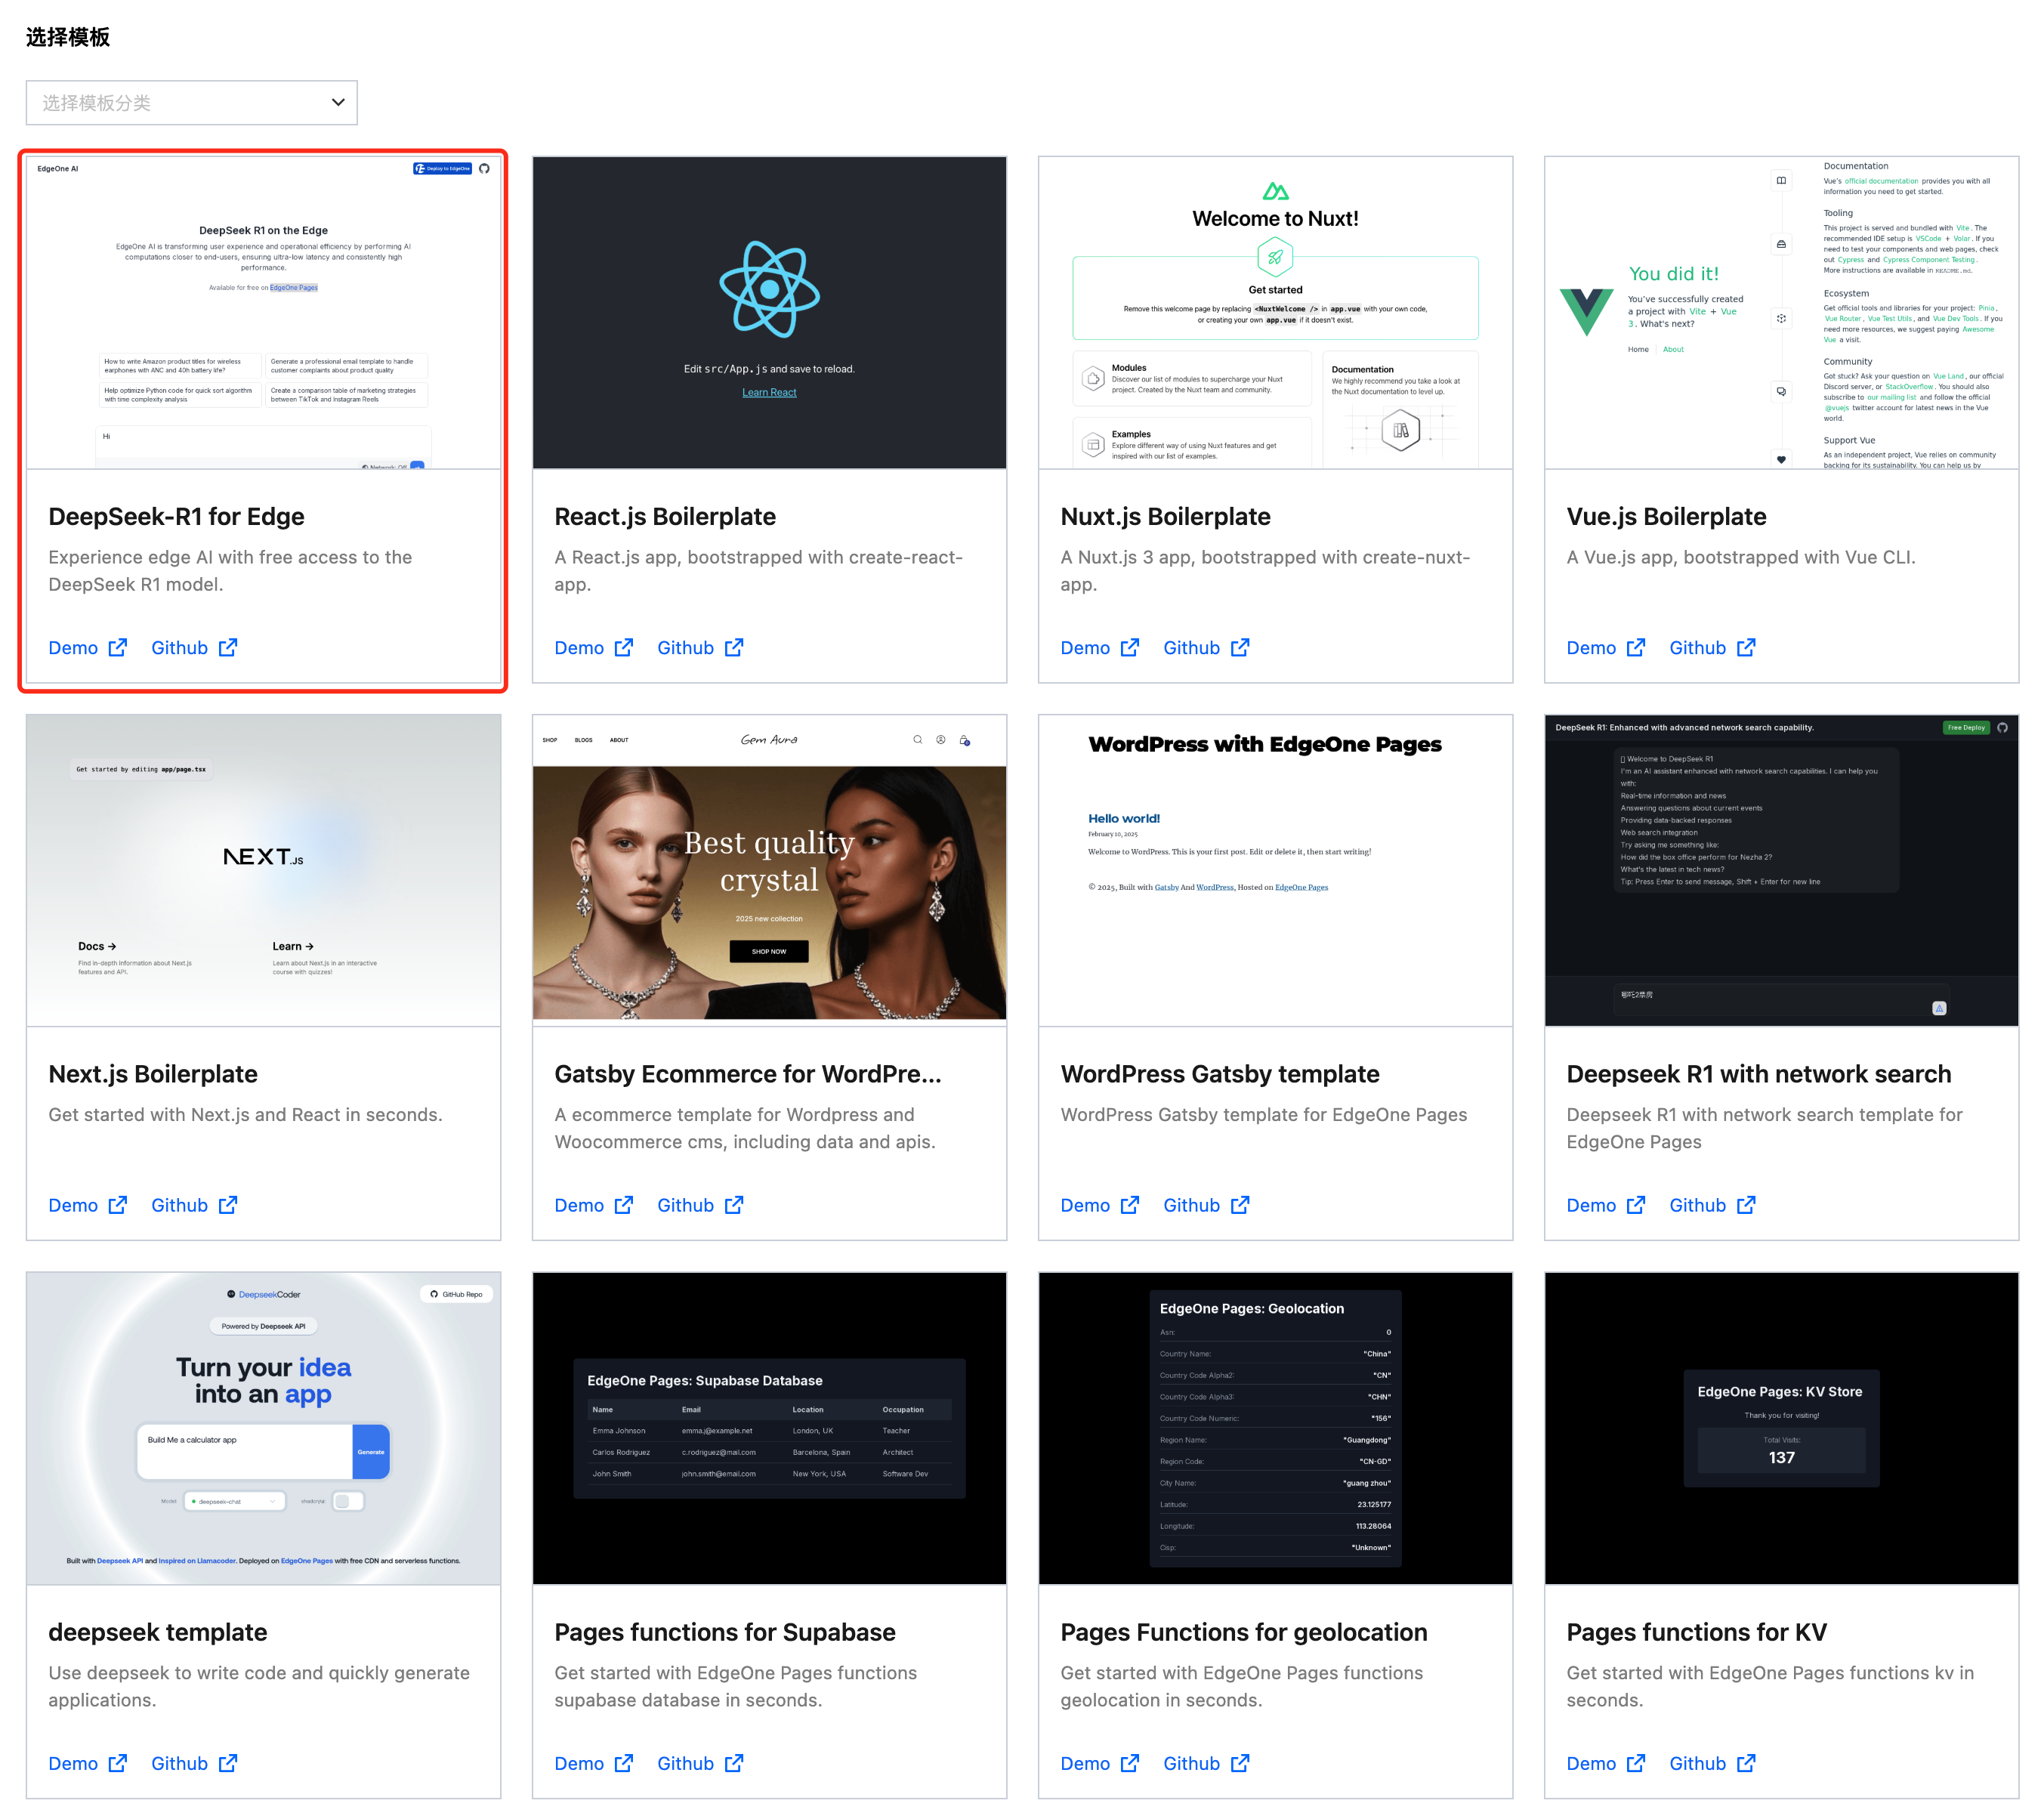2044x1819 pixels.
Task: Select the Next.js Boilerplate card title
Action: pyautogui.click(x=153, y=1074)
